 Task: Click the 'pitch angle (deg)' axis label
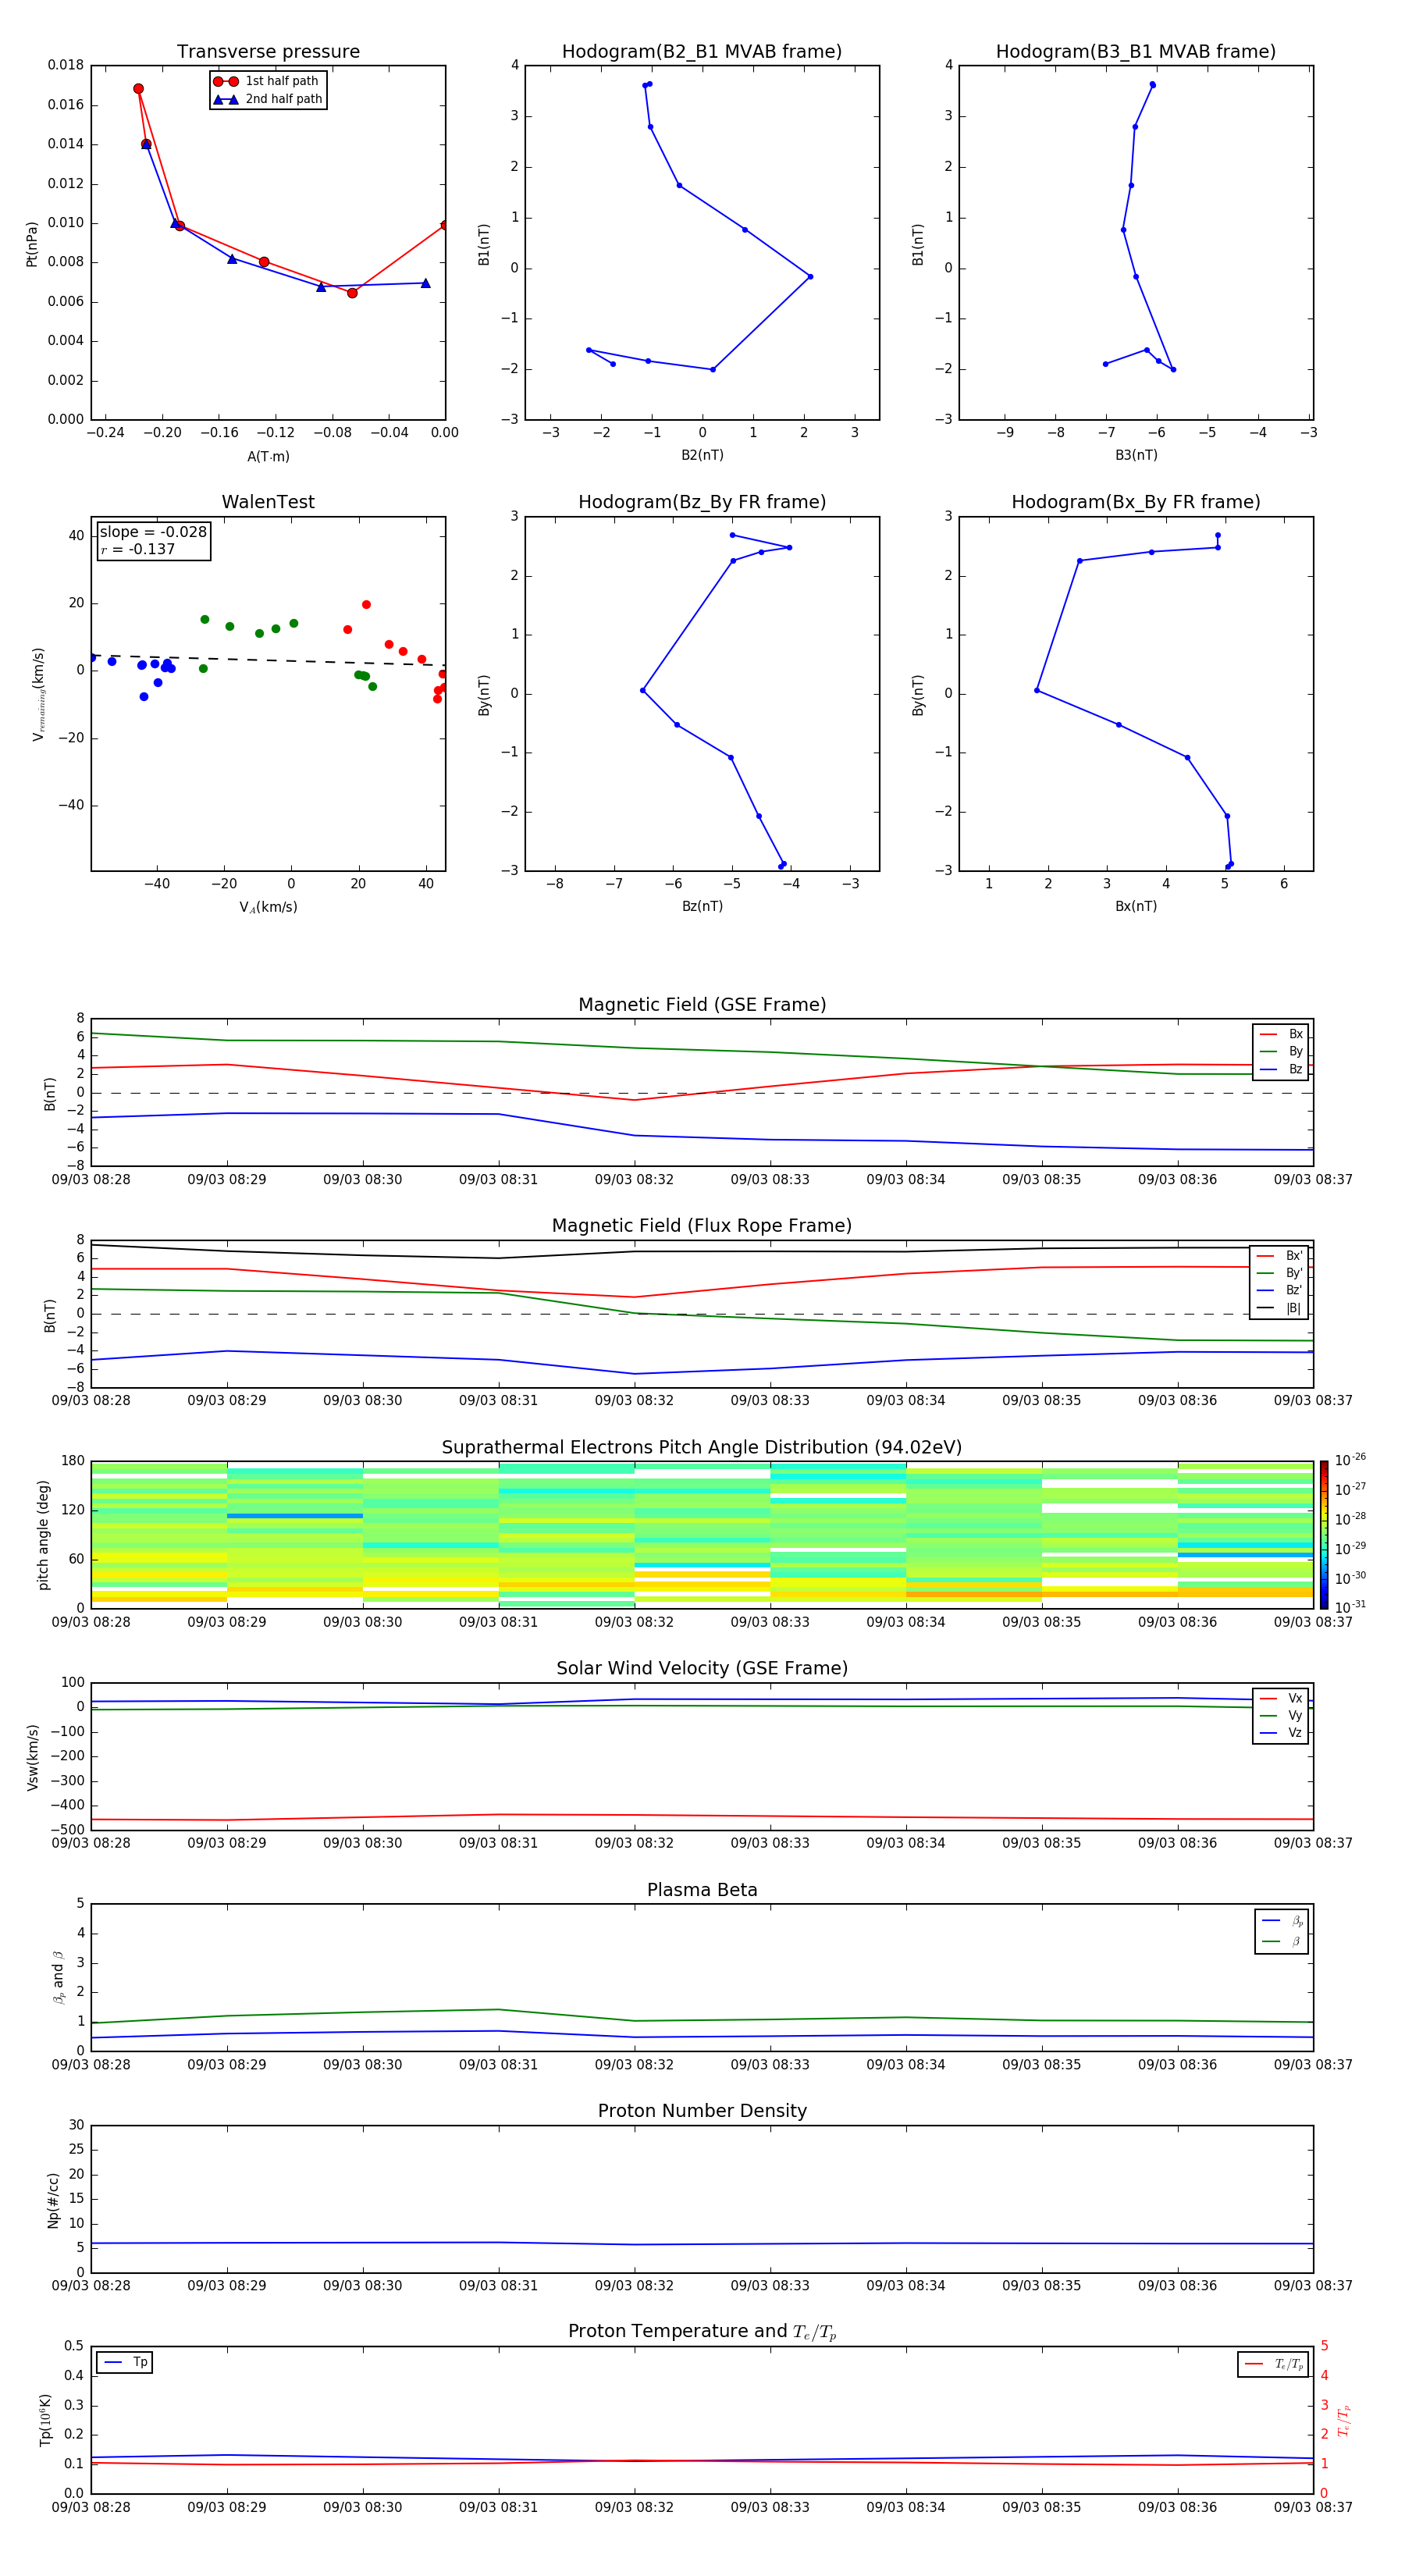pyautogui.click(x=43, y=1535)
